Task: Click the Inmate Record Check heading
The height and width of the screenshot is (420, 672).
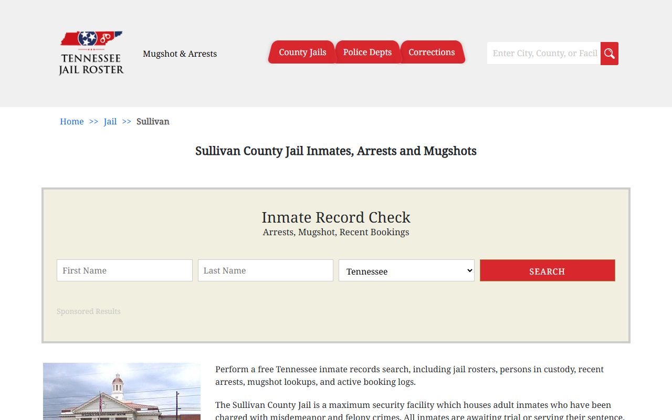Action: tap(336, 217)
